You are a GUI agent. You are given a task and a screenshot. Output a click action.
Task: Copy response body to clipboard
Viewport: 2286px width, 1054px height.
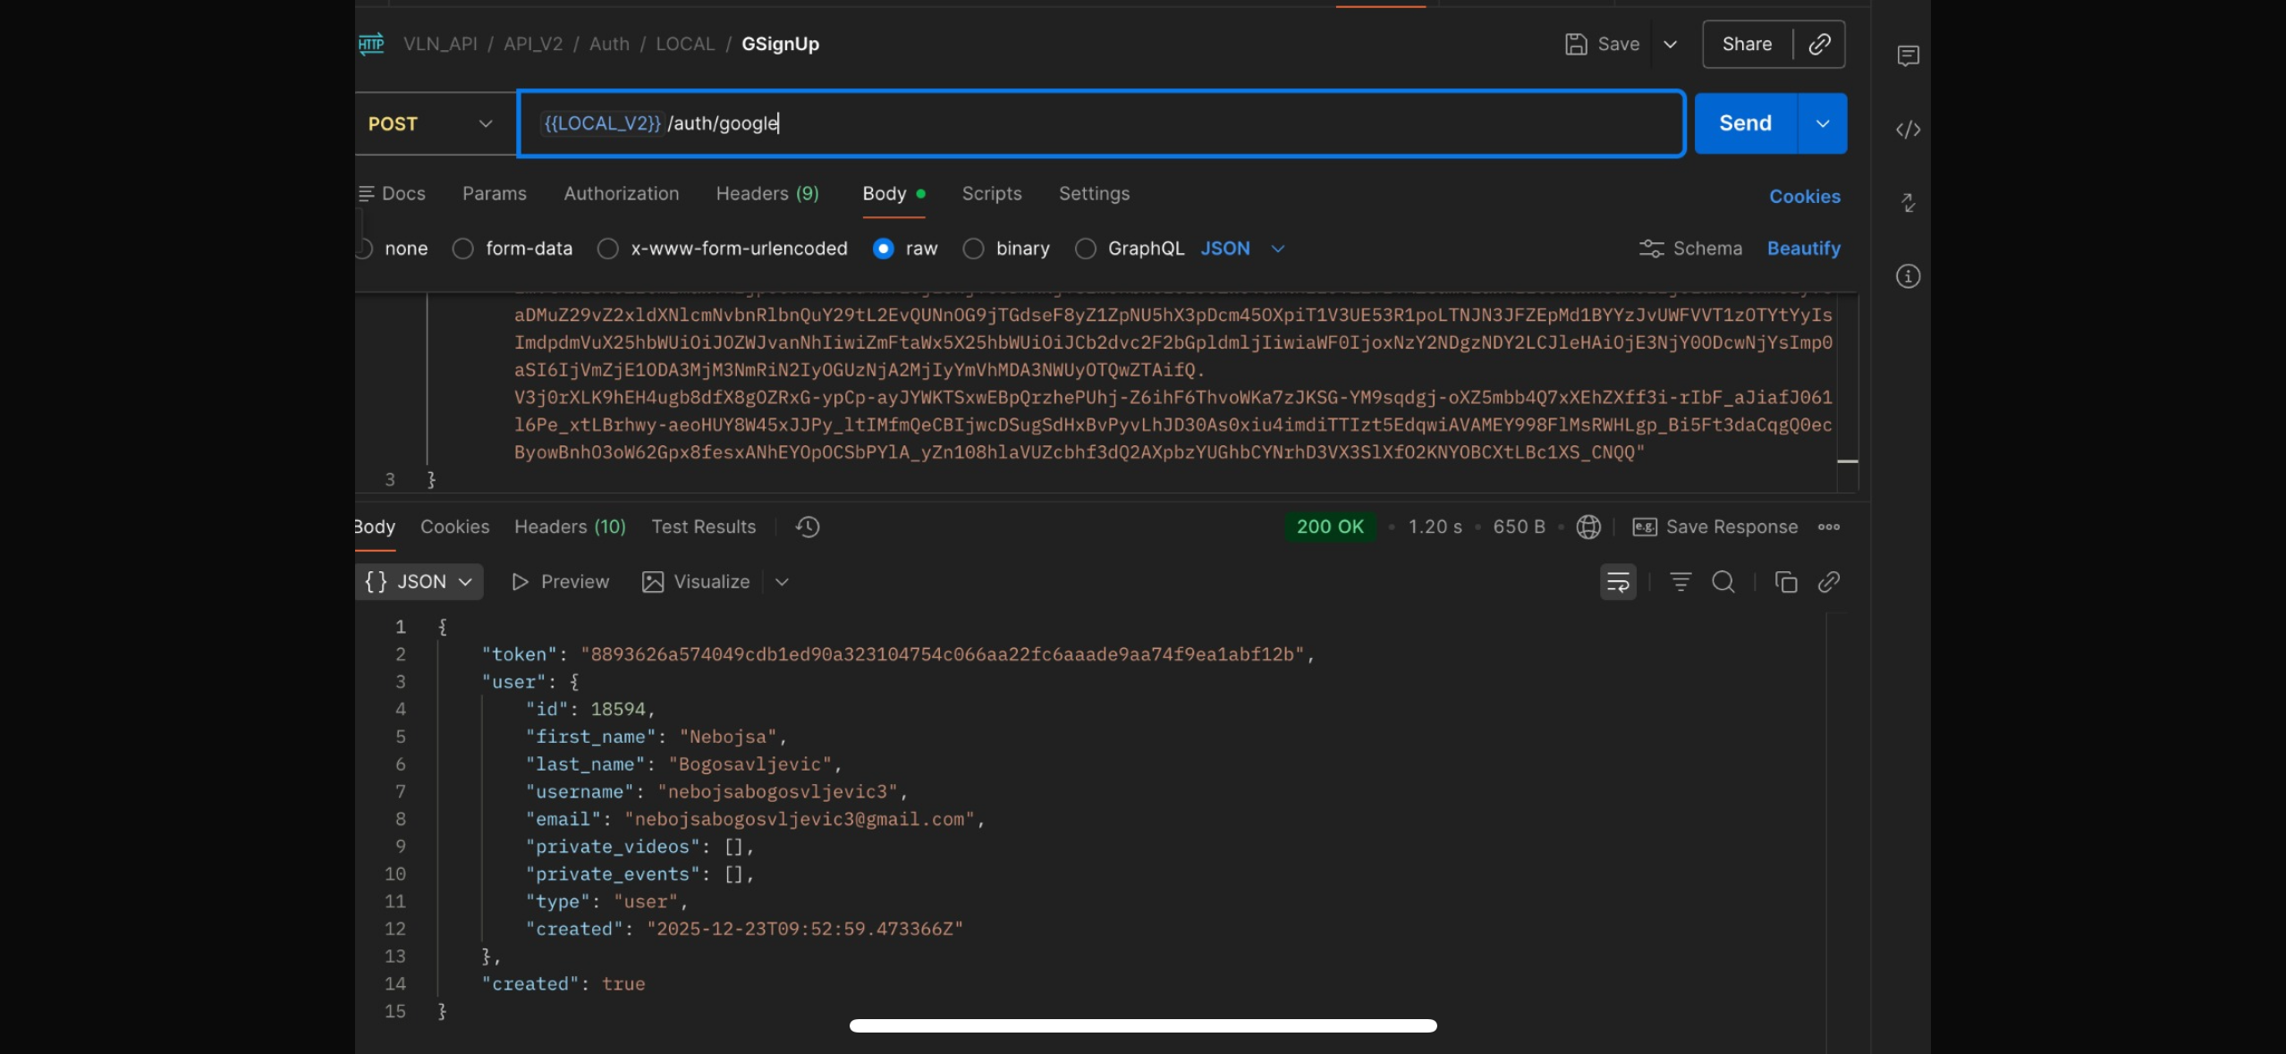[1785, 582]
